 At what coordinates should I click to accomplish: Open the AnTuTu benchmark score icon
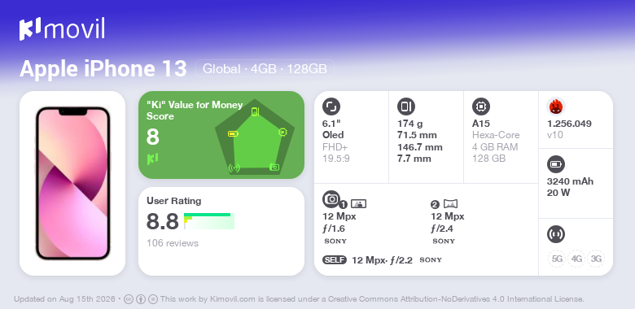556,107
